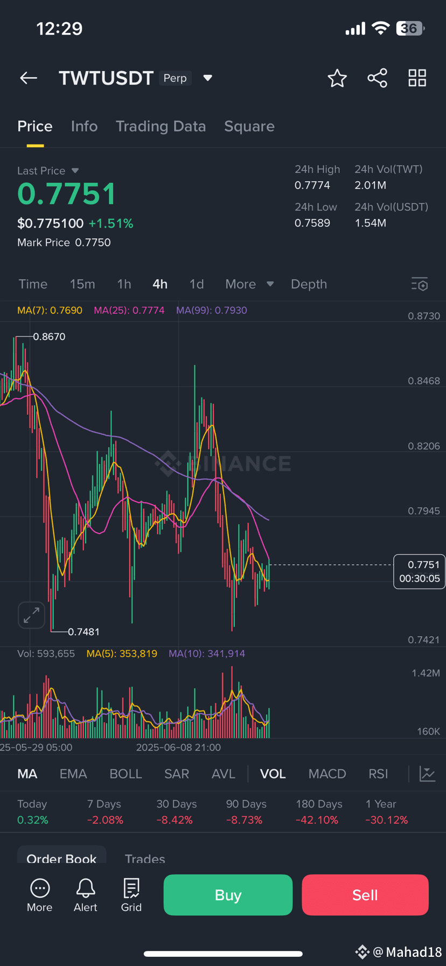This screenshot has width=446, height=966.
Task: Open the indicator chart icon after RSI
Action: pyautogui.click(x=427, y=774)
